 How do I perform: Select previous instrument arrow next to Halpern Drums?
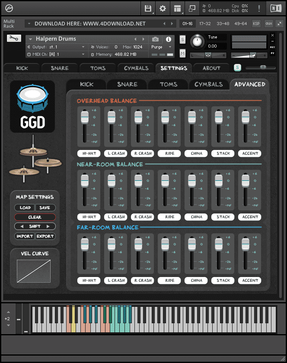[x=136, y=39]
